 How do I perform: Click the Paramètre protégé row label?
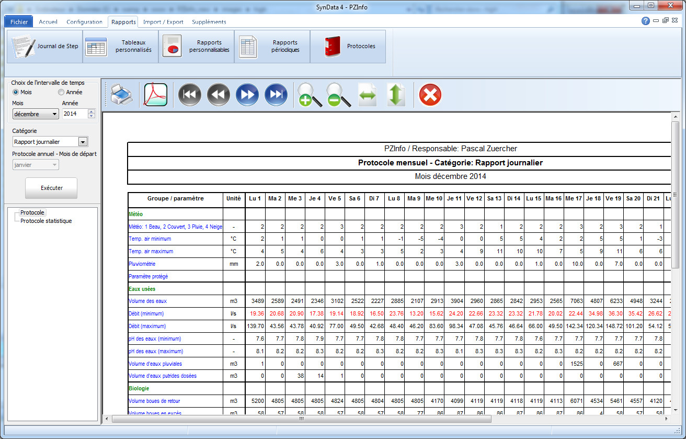click(148, 276)
